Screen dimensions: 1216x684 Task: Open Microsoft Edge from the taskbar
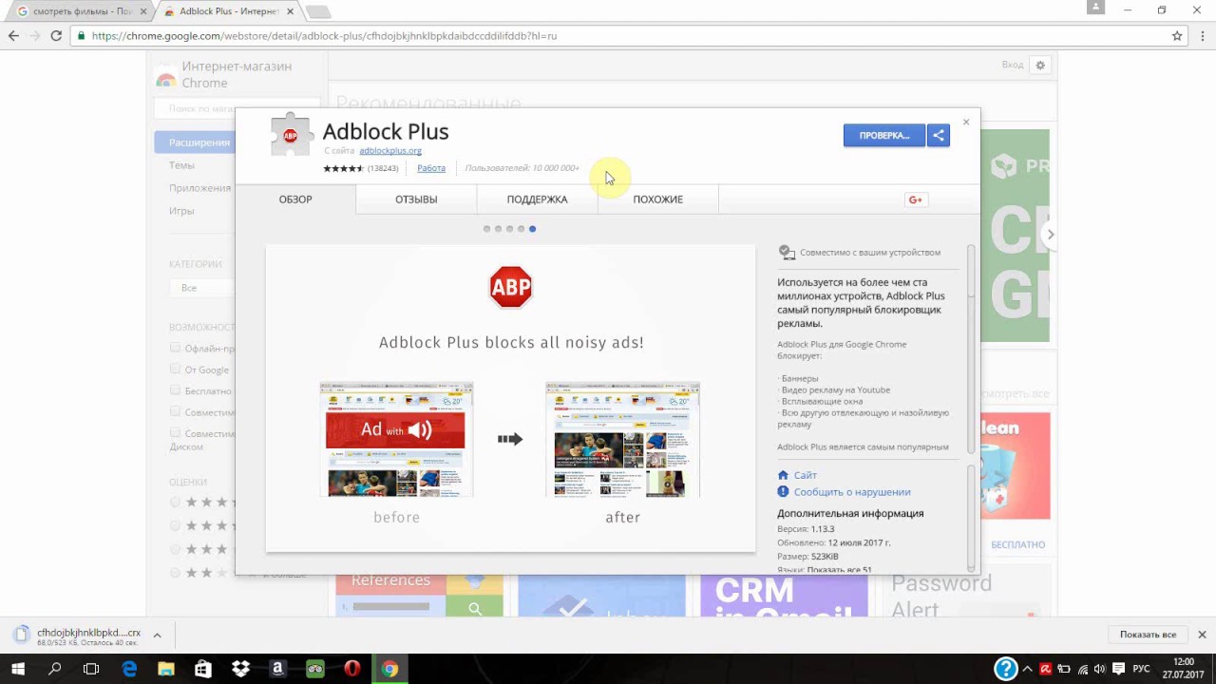coord(129,669)
